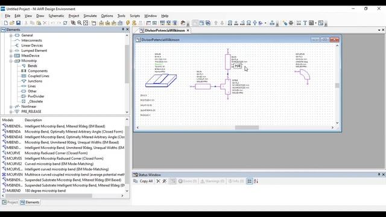Image resolution: width=386 pixels, height=217 pixels.
Task: Click Copy All in Status Window
Action: tap(143, 181)
